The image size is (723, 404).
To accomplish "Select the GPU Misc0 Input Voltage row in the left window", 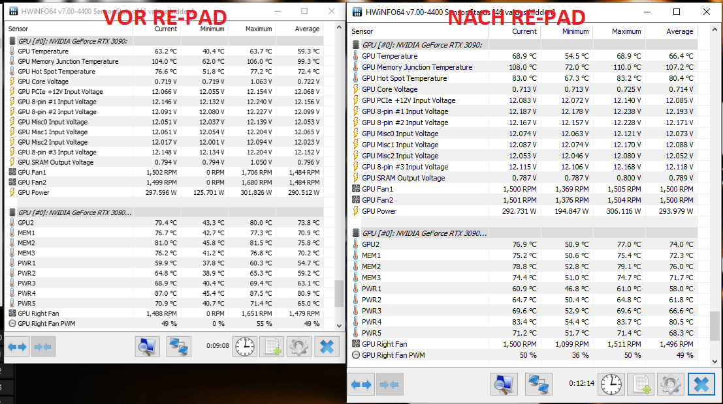I will [164, 122].
